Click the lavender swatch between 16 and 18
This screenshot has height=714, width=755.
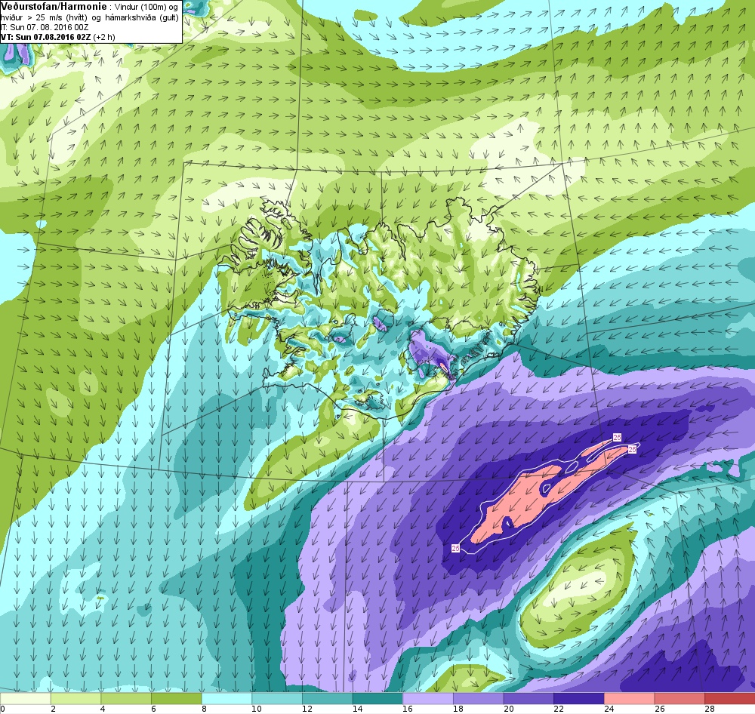point(428,699)
